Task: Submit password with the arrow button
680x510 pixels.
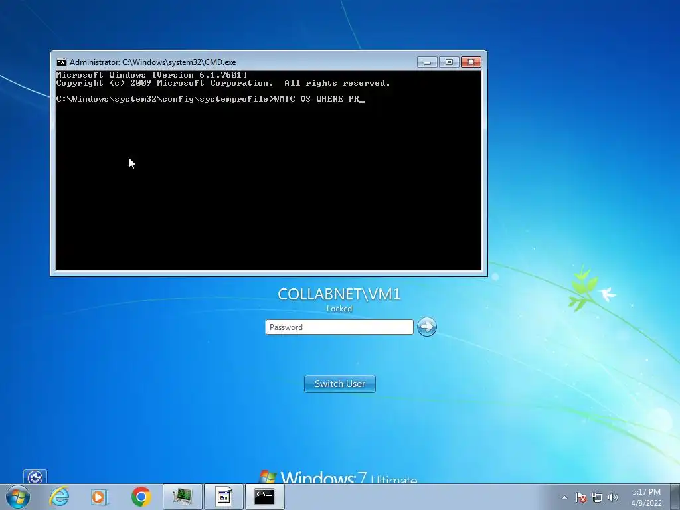Action: [427, 327]
